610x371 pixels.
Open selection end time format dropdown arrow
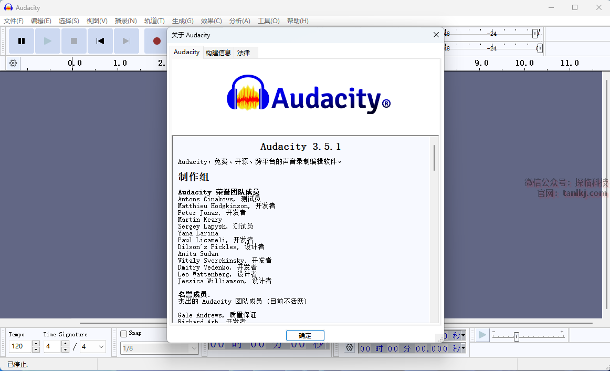463,348
